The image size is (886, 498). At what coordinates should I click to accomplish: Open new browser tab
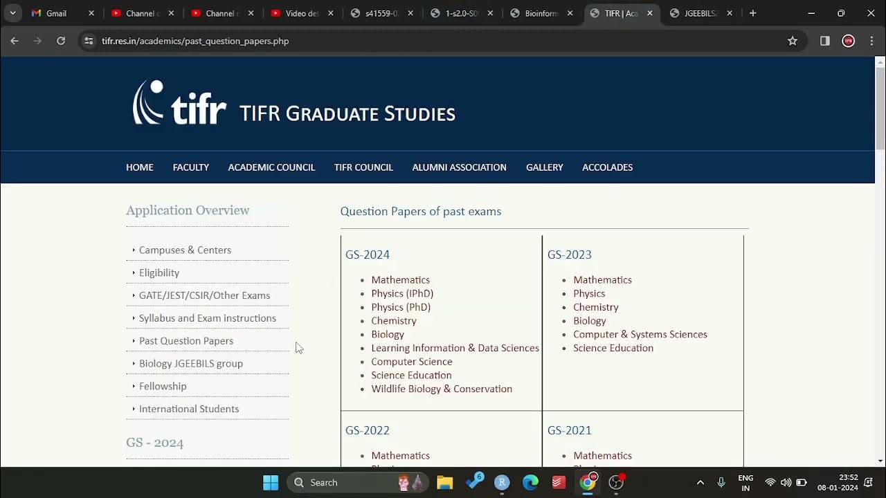click(x=752, y=13)
